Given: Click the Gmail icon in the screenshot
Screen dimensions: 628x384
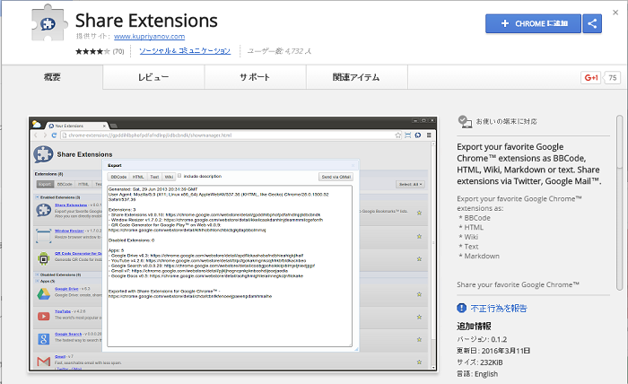Looking at the screenshot, I should 44,362.
